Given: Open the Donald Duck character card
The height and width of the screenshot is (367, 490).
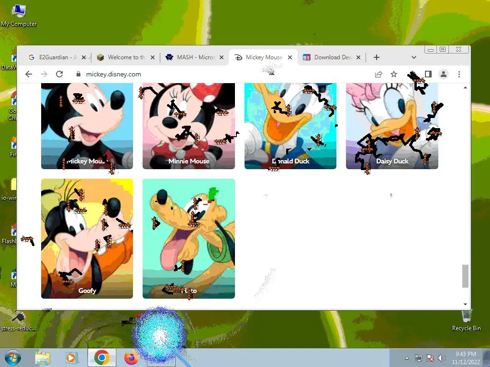Looking at the screenshot, I should [x=290, y=126].
